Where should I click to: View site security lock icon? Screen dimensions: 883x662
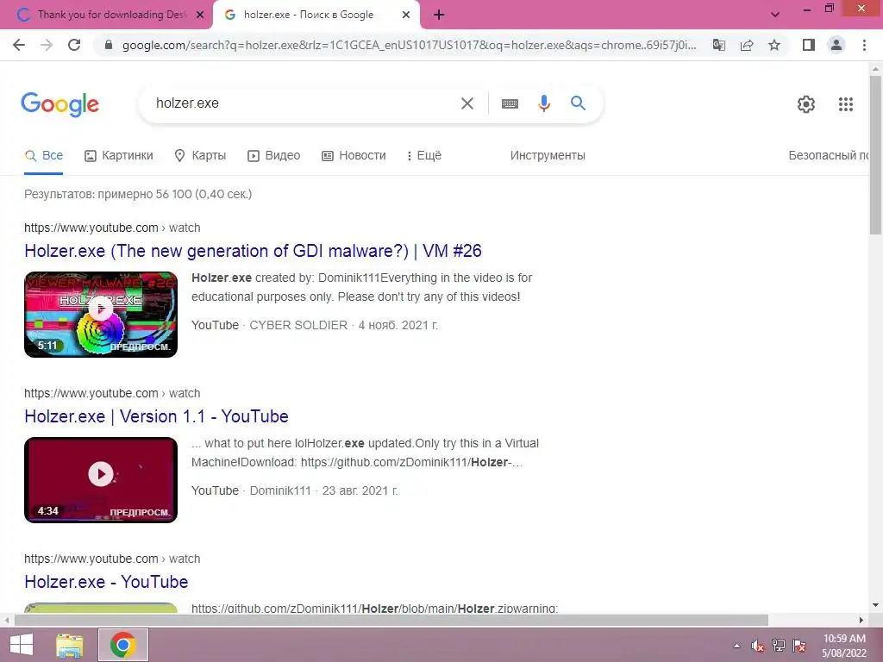(109, 45)
